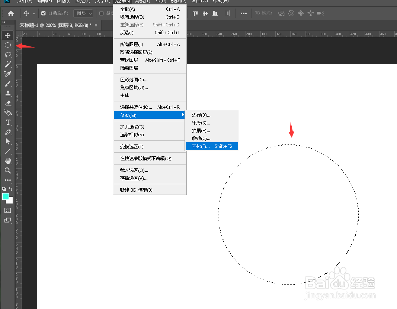Choose 变换选区(T) menu entry
This screenshot has width=397, height=309.
pos(150,147)
